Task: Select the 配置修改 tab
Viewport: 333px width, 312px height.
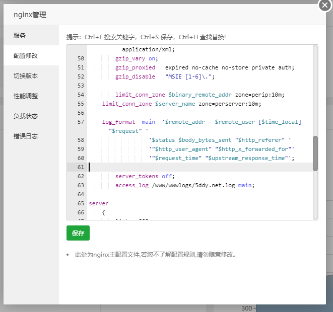Action: tap(31, 55)
